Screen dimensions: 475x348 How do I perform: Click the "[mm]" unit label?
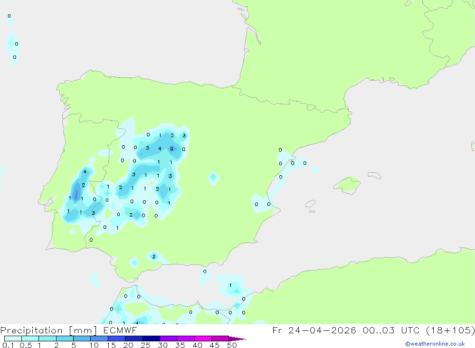click(x=83, y=330)
